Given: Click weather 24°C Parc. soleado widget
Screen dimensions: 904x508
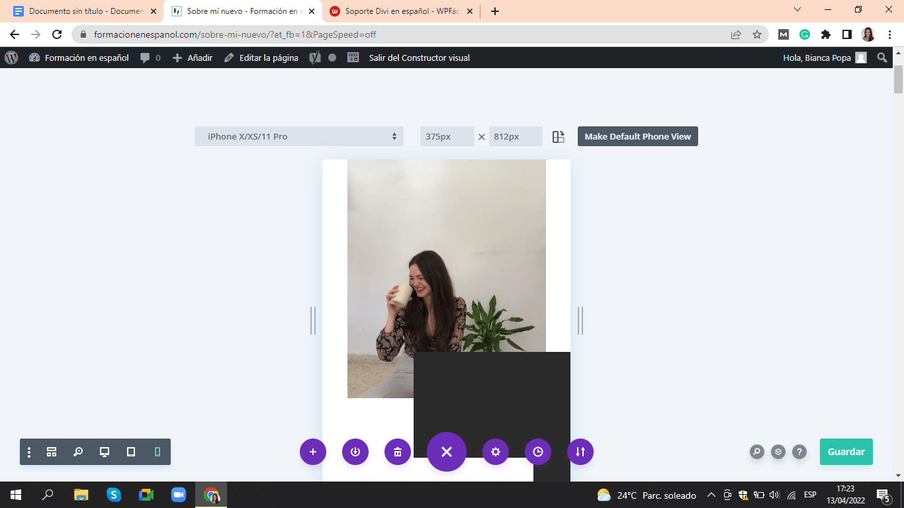Looking at the screenshot, I should pyautogui.click(x=647, y=495).
